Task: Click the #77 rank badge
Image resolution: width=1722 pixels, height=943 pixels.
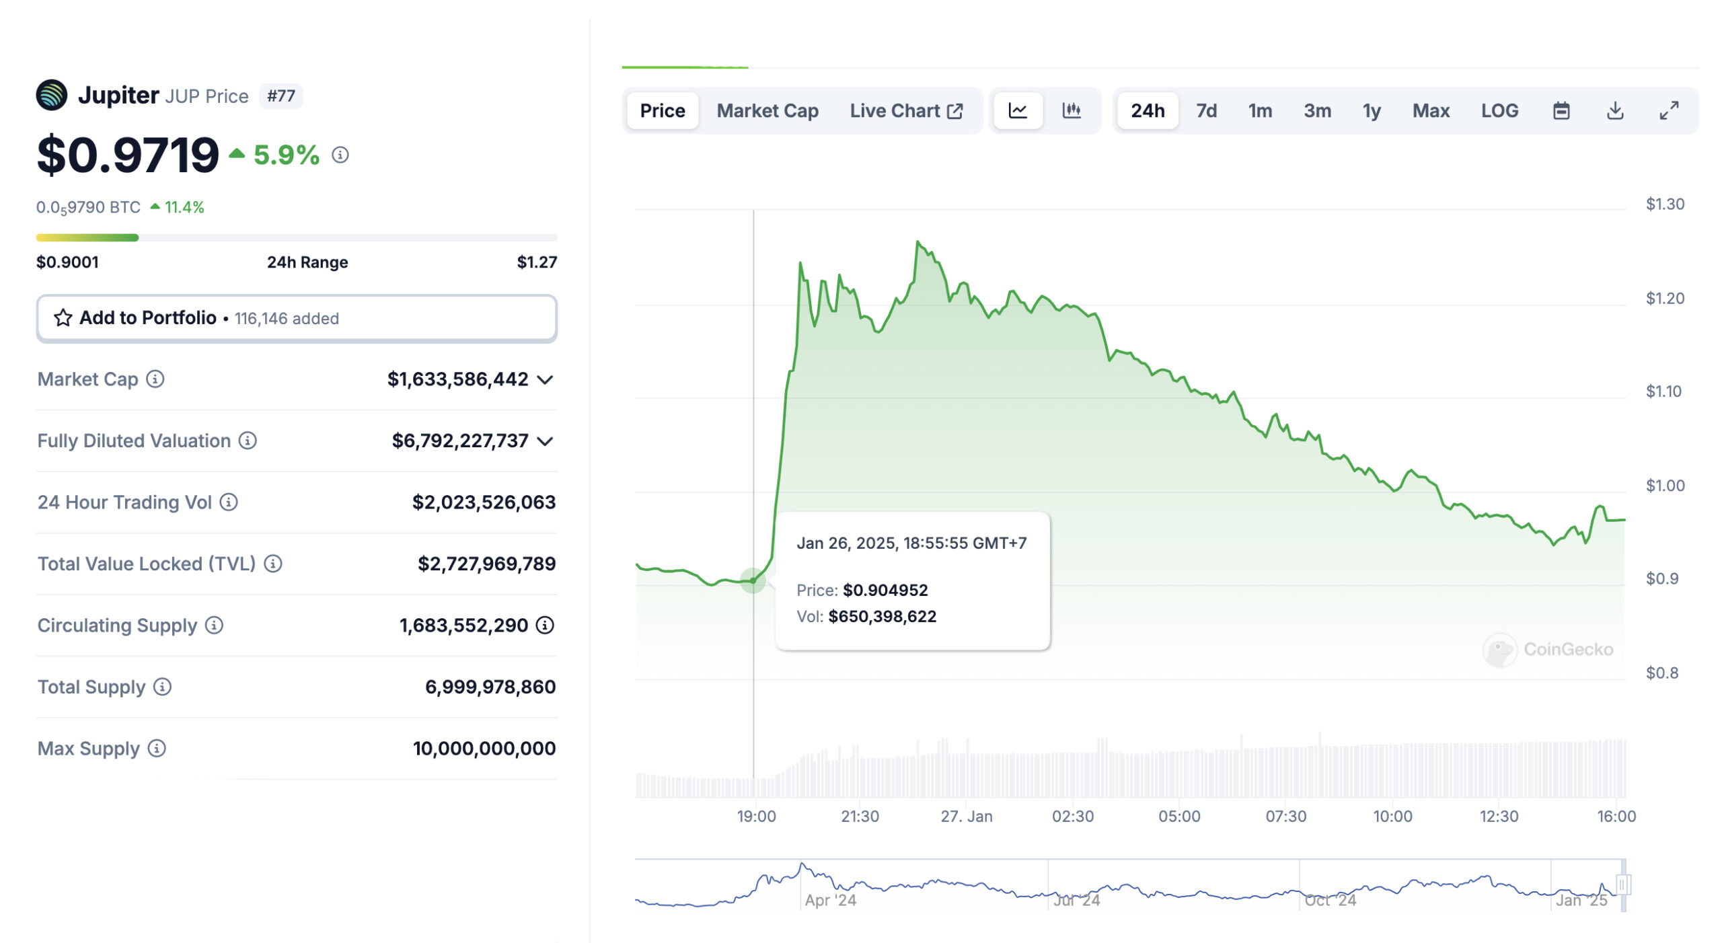Action: pos(281,96)
